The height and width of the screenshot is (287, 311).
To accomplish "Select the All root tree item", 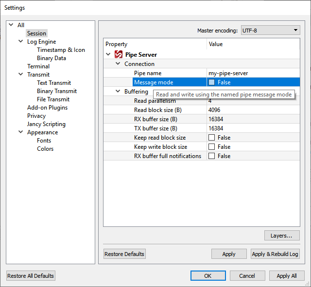I will 21,25.
